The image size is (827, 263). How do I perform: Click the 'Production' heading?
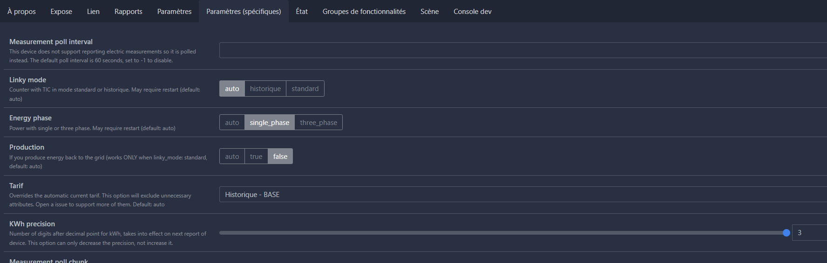point(27,147)
